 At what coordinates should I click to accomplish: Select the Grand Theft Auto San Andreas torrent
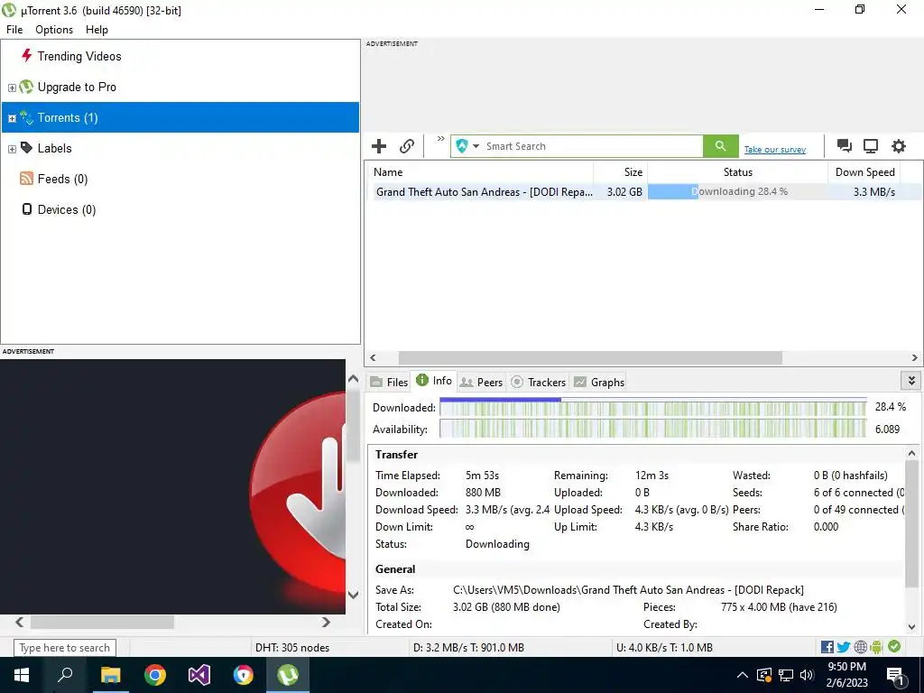[x=485, y=191]
